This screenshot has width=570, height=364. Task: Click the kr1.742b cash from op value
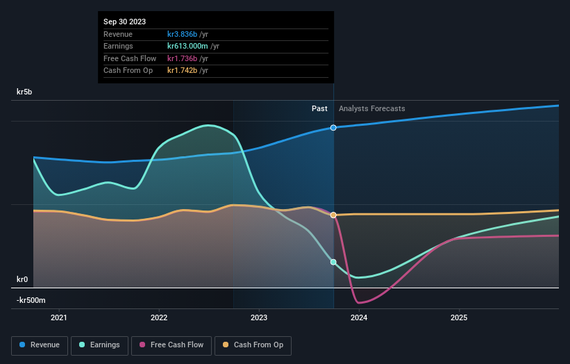click(x=182, y=71)
